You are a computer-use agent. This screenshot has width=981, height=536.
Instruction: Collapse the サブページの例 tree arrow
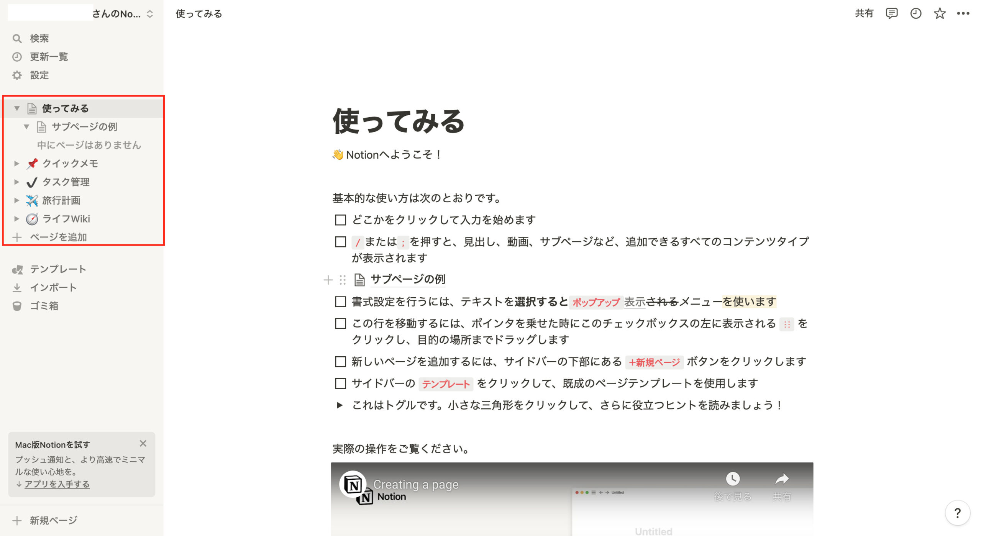[26, 127]
